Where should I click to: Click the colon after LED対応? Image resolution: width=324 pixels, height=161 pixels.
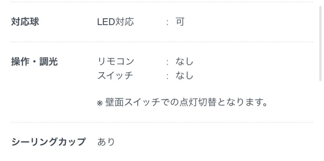(167, 22)
